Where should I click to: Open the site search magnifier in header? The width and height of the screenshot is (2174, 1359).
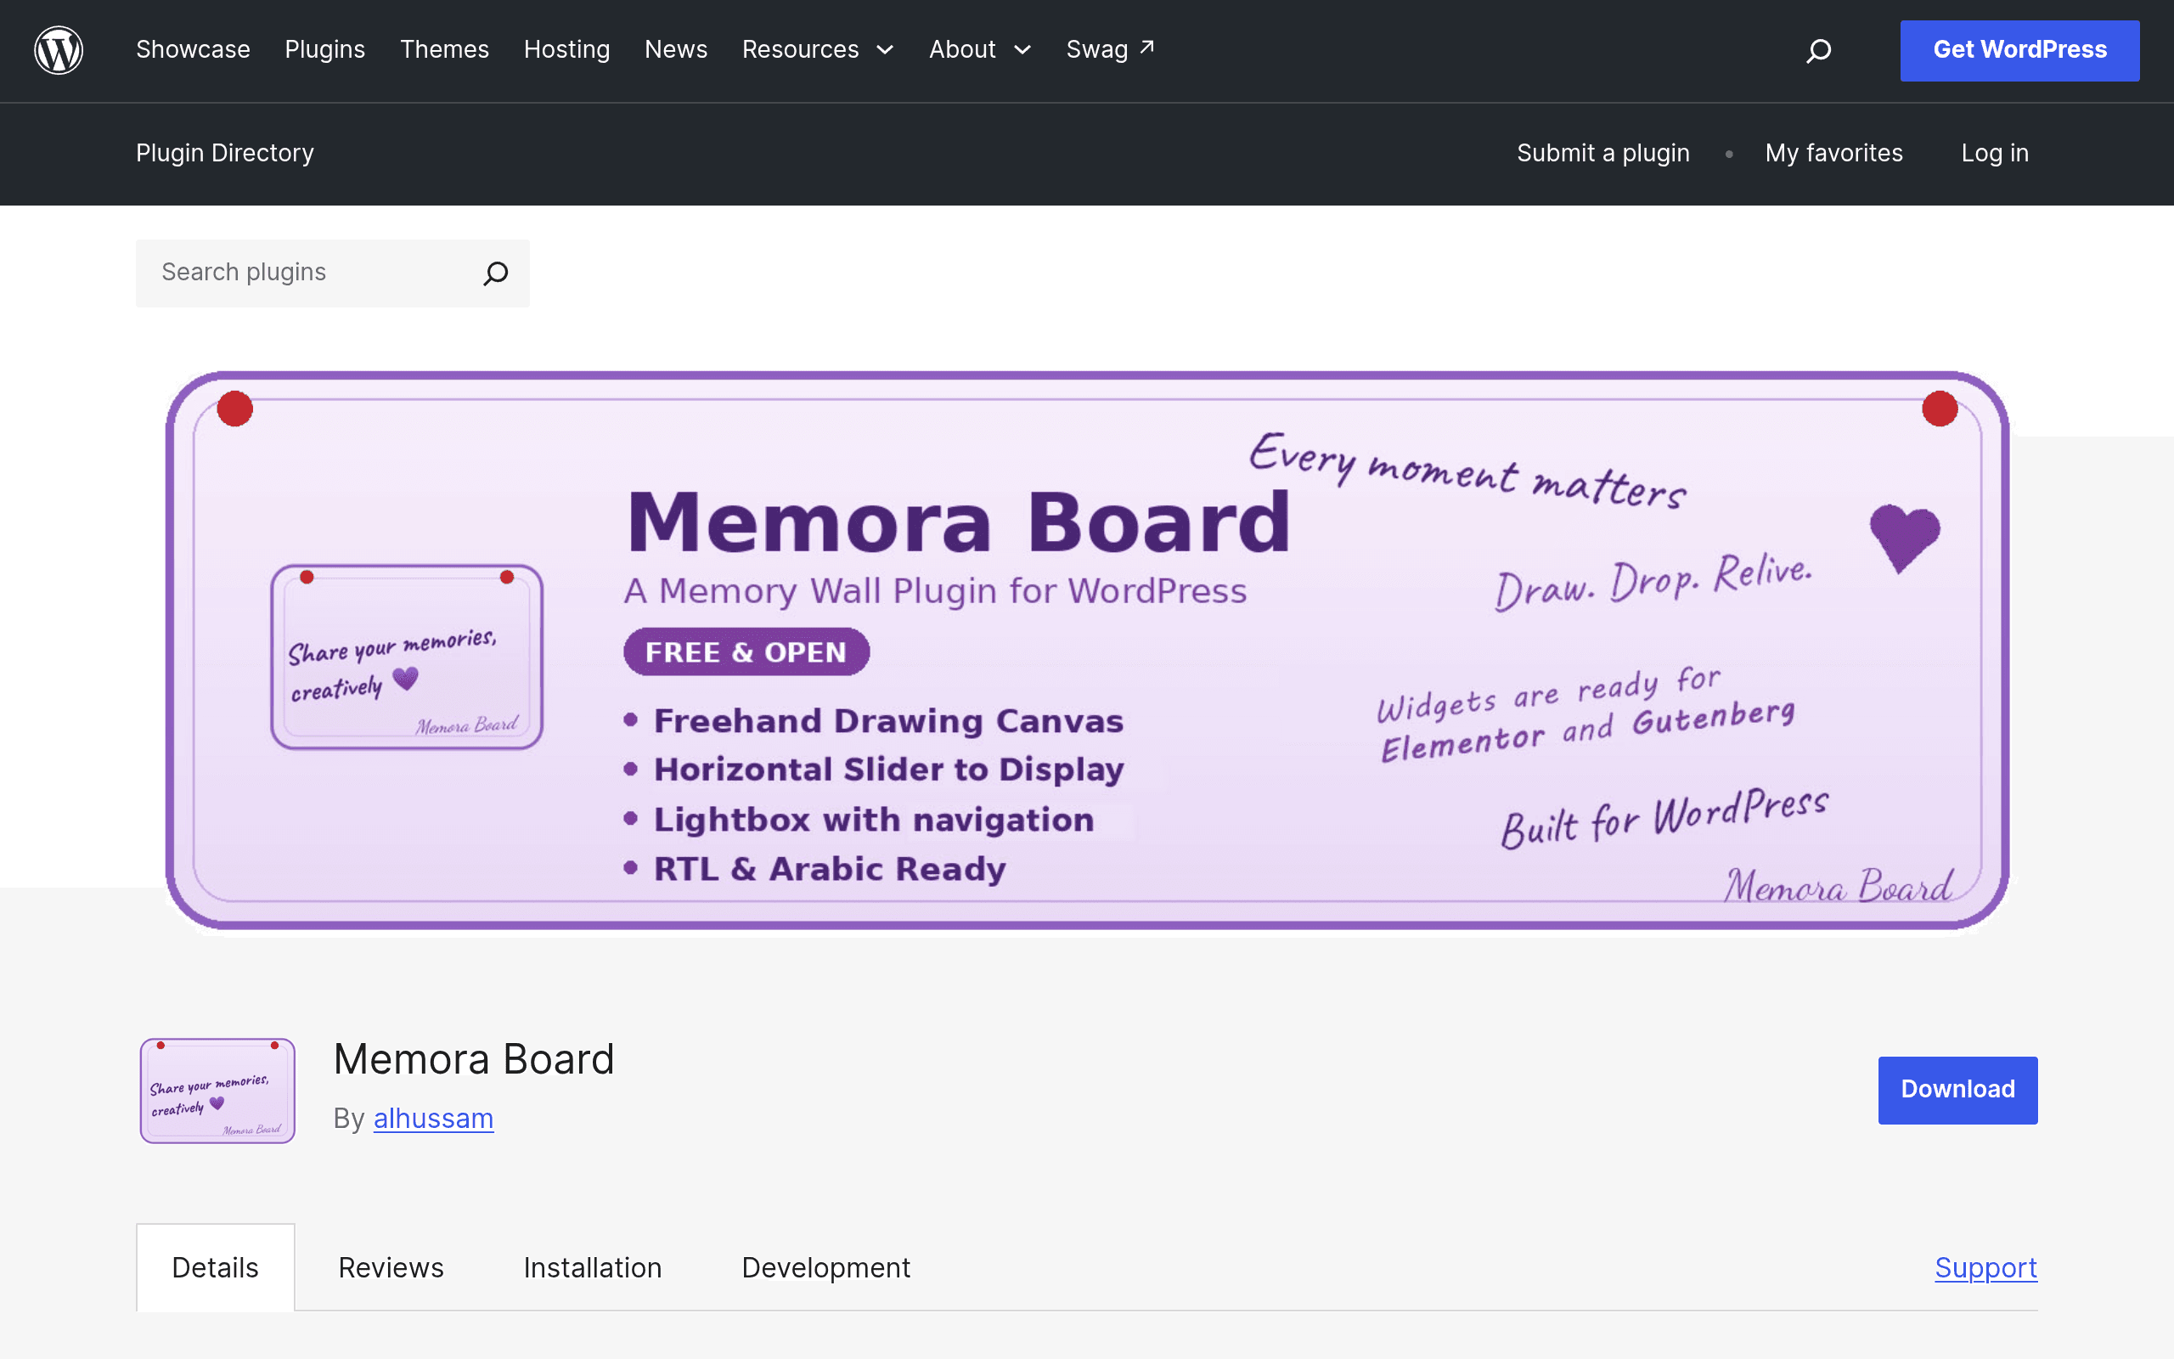pyautogui.click(x=1818, y=50)
